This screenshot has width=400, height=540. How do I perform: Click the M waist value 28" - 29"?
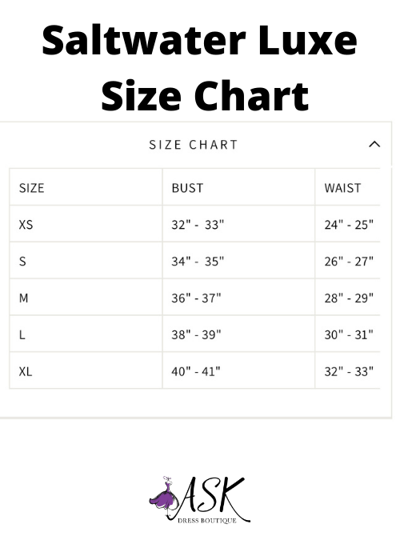349,298
